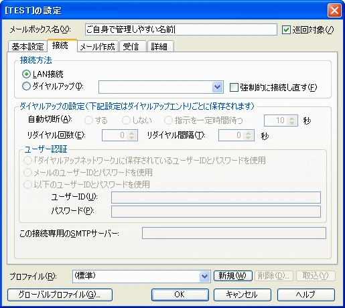This screenshot has width=345, height=308.
Task: Open help with the ヘルプ button
Action: coord(306,295)
